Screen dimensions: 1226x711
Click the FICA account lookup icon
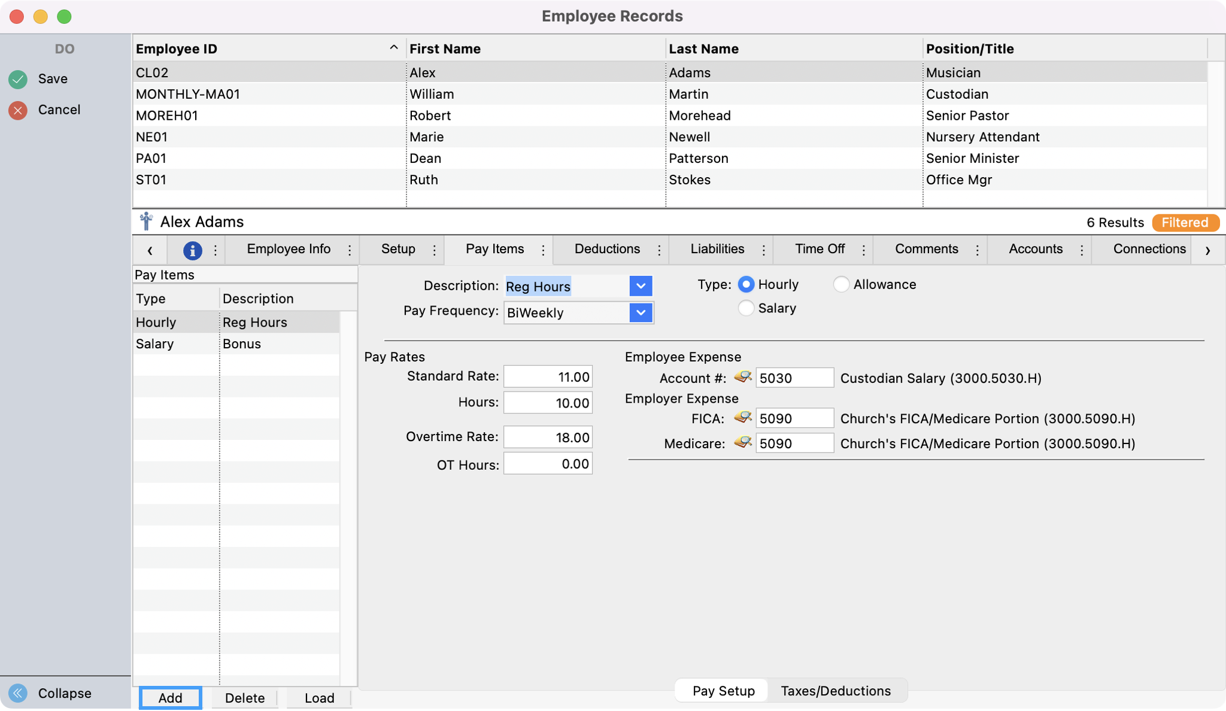(x=742, y=418)
